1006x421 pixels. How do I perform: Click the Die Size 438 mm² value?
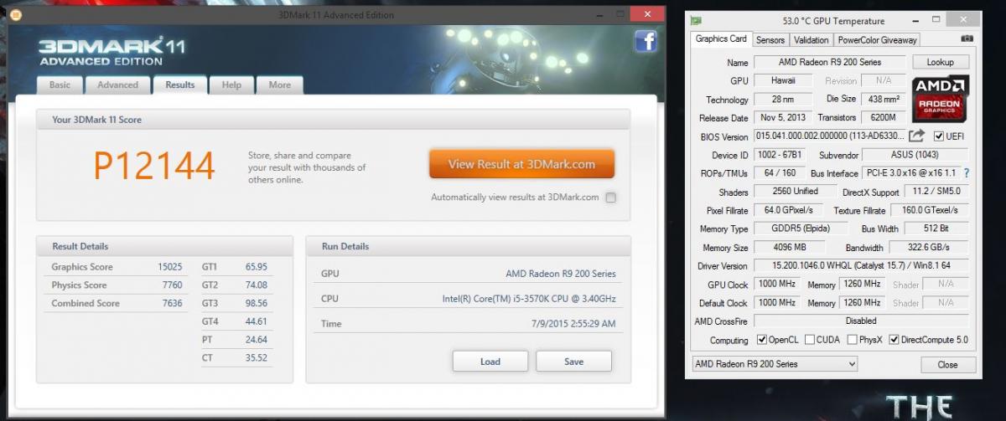(884, 99)
